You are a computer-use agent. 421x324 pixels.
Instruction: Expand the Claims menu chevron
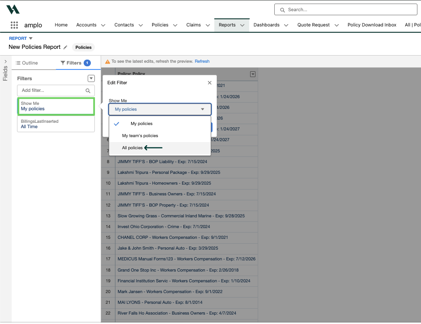pos(208,25)
